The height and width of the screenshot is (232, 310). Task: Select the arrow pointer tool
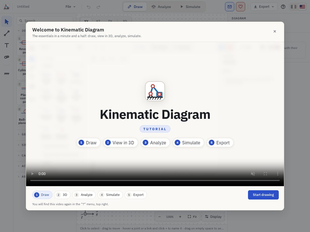click(x=7, y=22)
